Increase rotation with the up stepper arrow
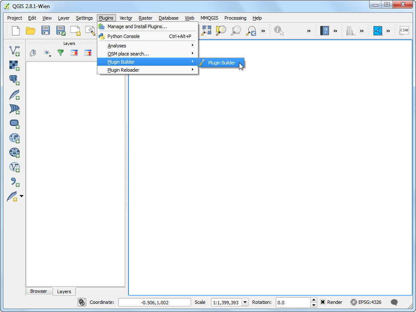 [314, 300]
